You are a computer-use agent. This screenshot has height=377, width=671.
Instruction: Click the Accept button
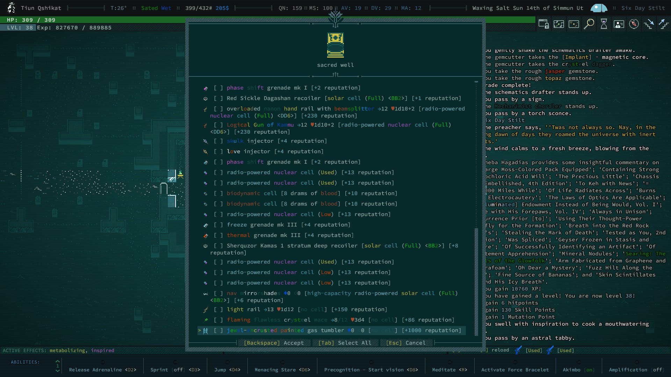[x=274, y=343]
